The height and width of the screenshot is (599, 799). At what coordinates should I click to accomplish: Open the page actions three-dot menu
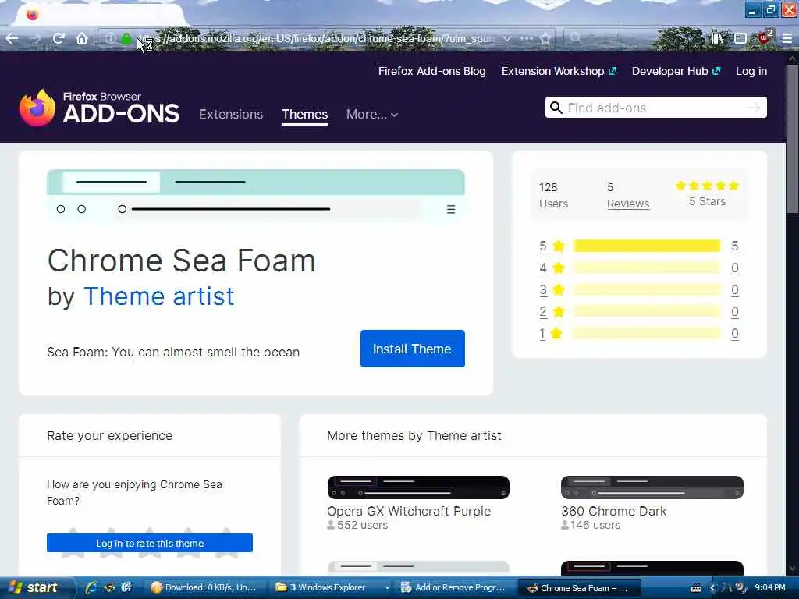coord(527,38)
